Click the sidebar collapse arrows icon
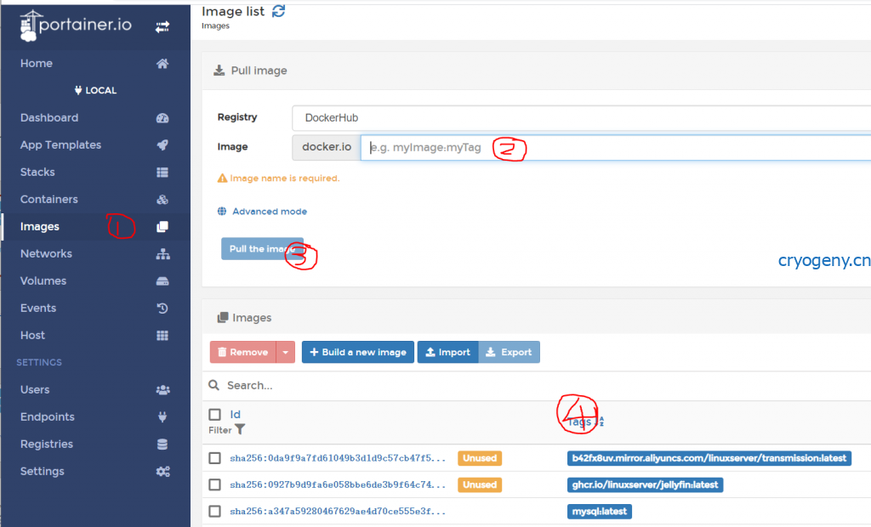The height and width of the screenshot is (527, 871). pos(162,26)
